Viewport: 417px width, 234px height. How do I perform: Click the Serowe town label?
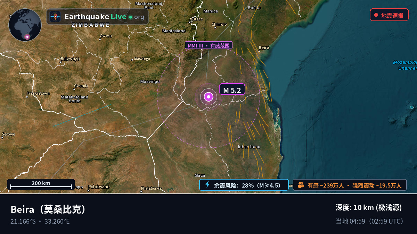pos(9,134)
